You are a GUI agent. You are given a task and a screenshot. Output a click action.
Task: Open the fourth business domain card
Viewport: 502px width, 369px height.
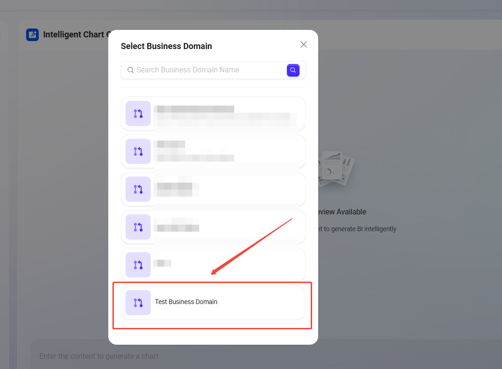tap(213, 227)
